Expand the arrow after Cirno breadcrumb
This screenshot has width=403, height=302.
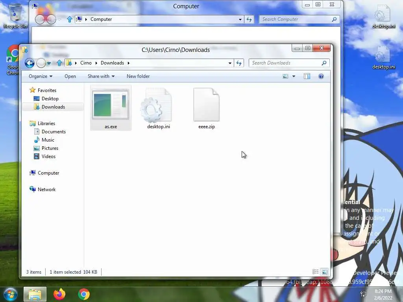tap(96, 63)
